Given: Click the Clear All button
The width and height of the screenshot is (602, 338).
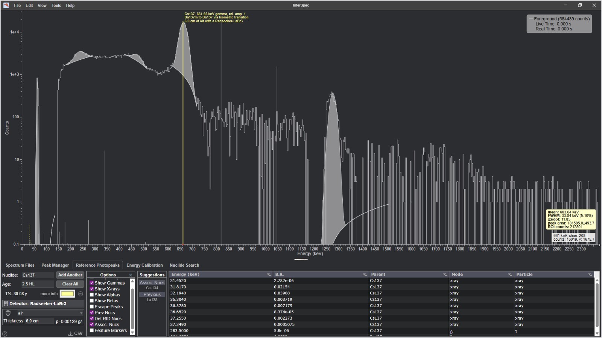Looking at the screenshot, I should (x=70, y=284).
